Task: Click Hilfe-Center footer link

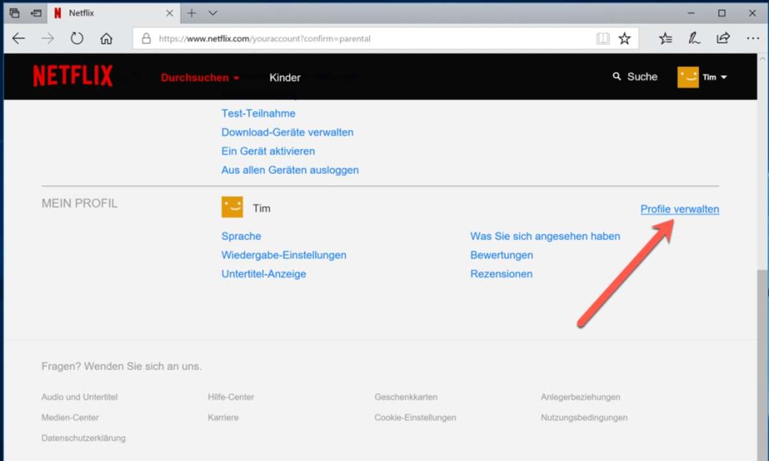Action: 231,397
